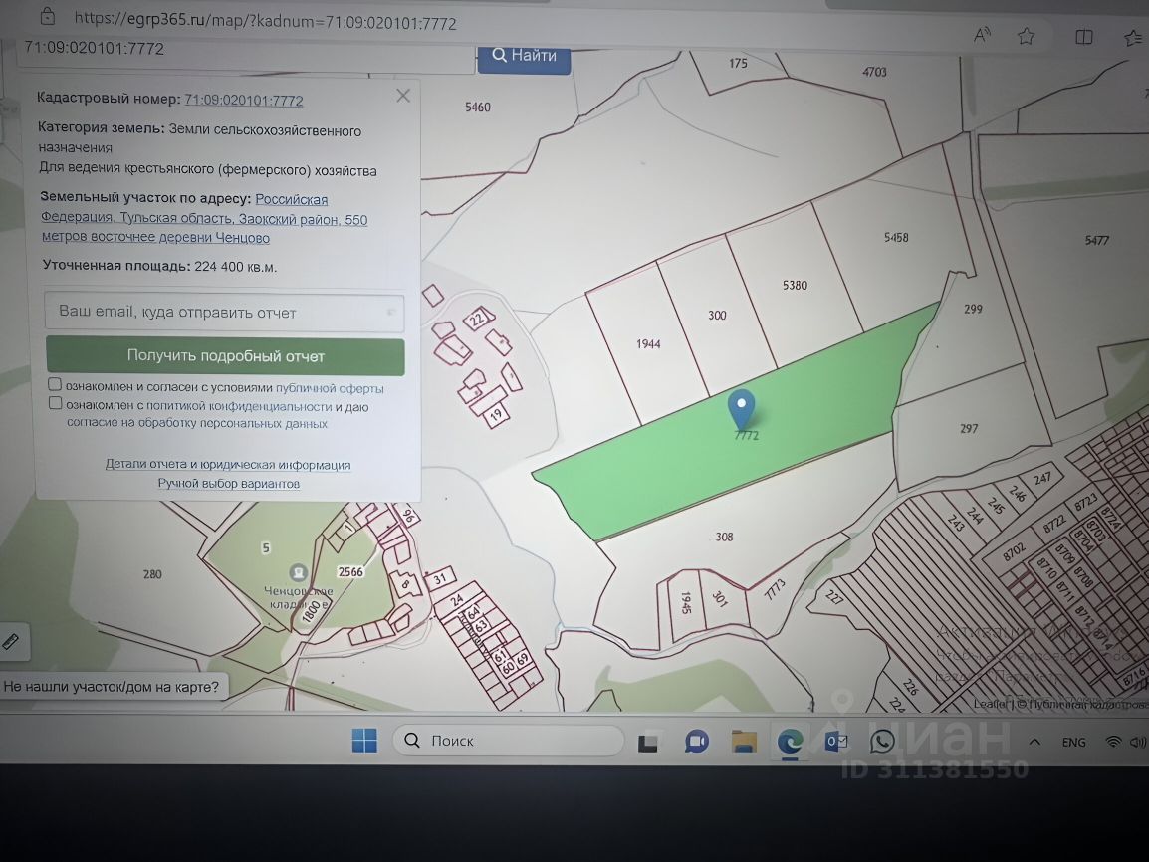Select parcel 297 on the map
This screenshot has width=1149, height=862.
coord(969,428)
